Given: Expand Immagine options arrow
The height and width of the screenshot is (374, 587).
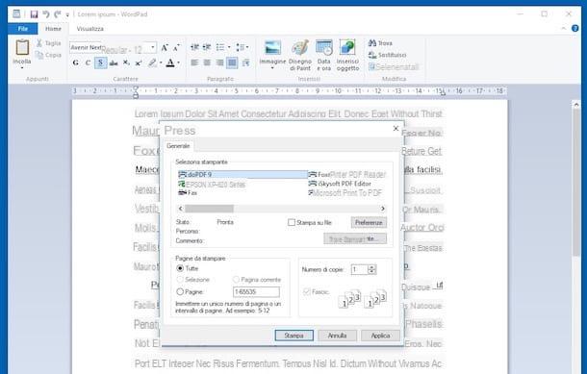Looking at the screenshot, I should (272, 68).
